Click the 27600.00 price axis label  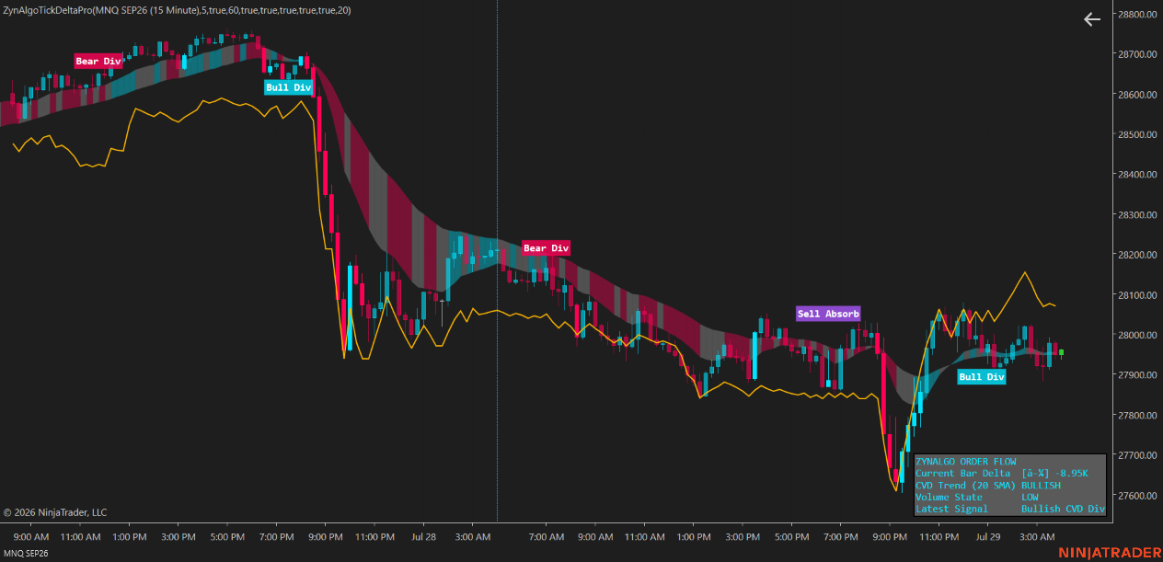(x=1135, y=496)
